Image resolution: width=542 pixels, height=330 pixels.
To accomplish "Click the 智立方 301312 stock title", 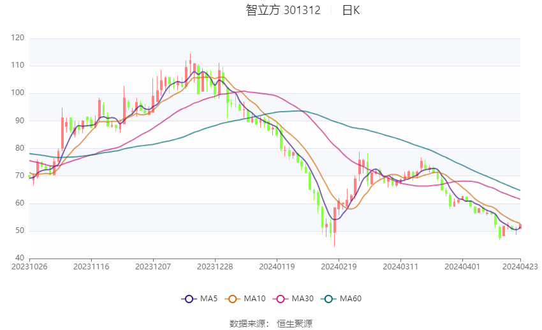I will tap(283, 10).
